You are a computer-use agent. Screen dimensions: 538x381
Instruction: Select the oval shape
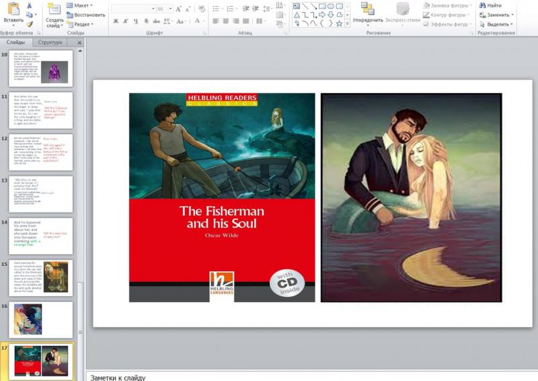331,6
